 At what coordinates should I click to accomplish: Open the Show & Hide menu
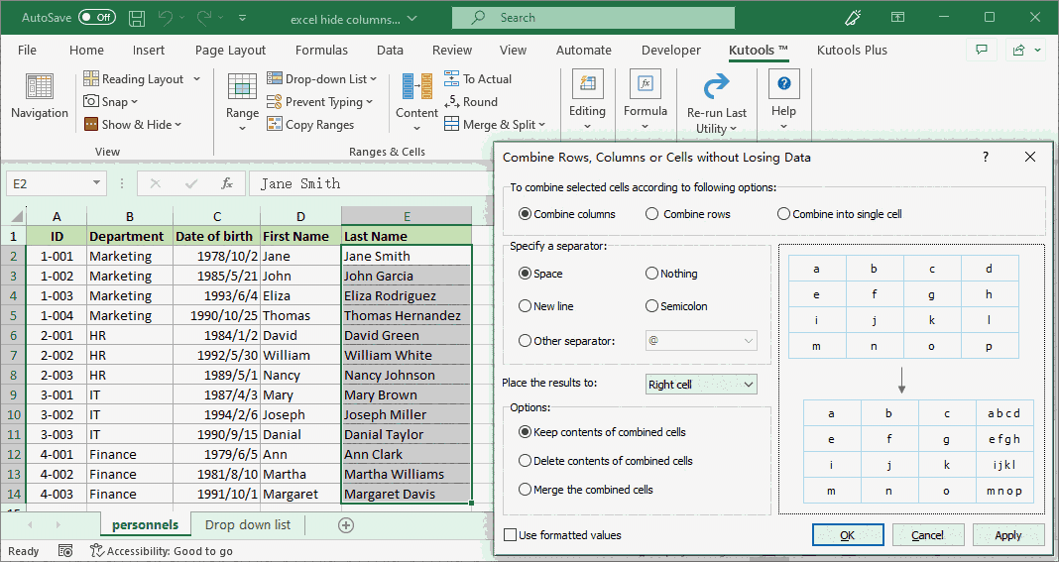[x=133, y=124]
